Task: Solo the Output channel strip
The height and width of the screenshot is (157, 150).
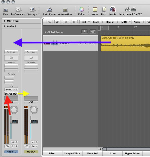Action: tap(36, 142)
